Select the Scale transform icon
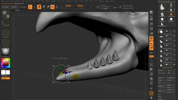The height and width of the screenshot is (100, 178). (x=43, y=7)
